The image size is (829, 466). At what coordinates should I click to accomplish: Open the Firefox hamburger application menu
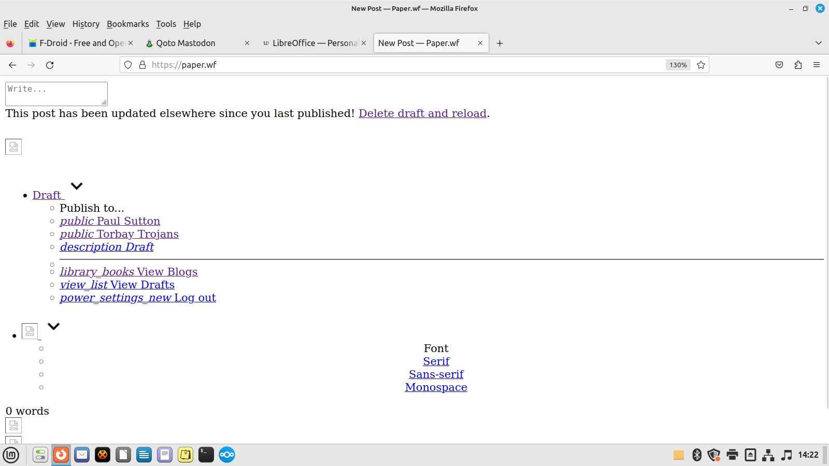coord(817,65)
